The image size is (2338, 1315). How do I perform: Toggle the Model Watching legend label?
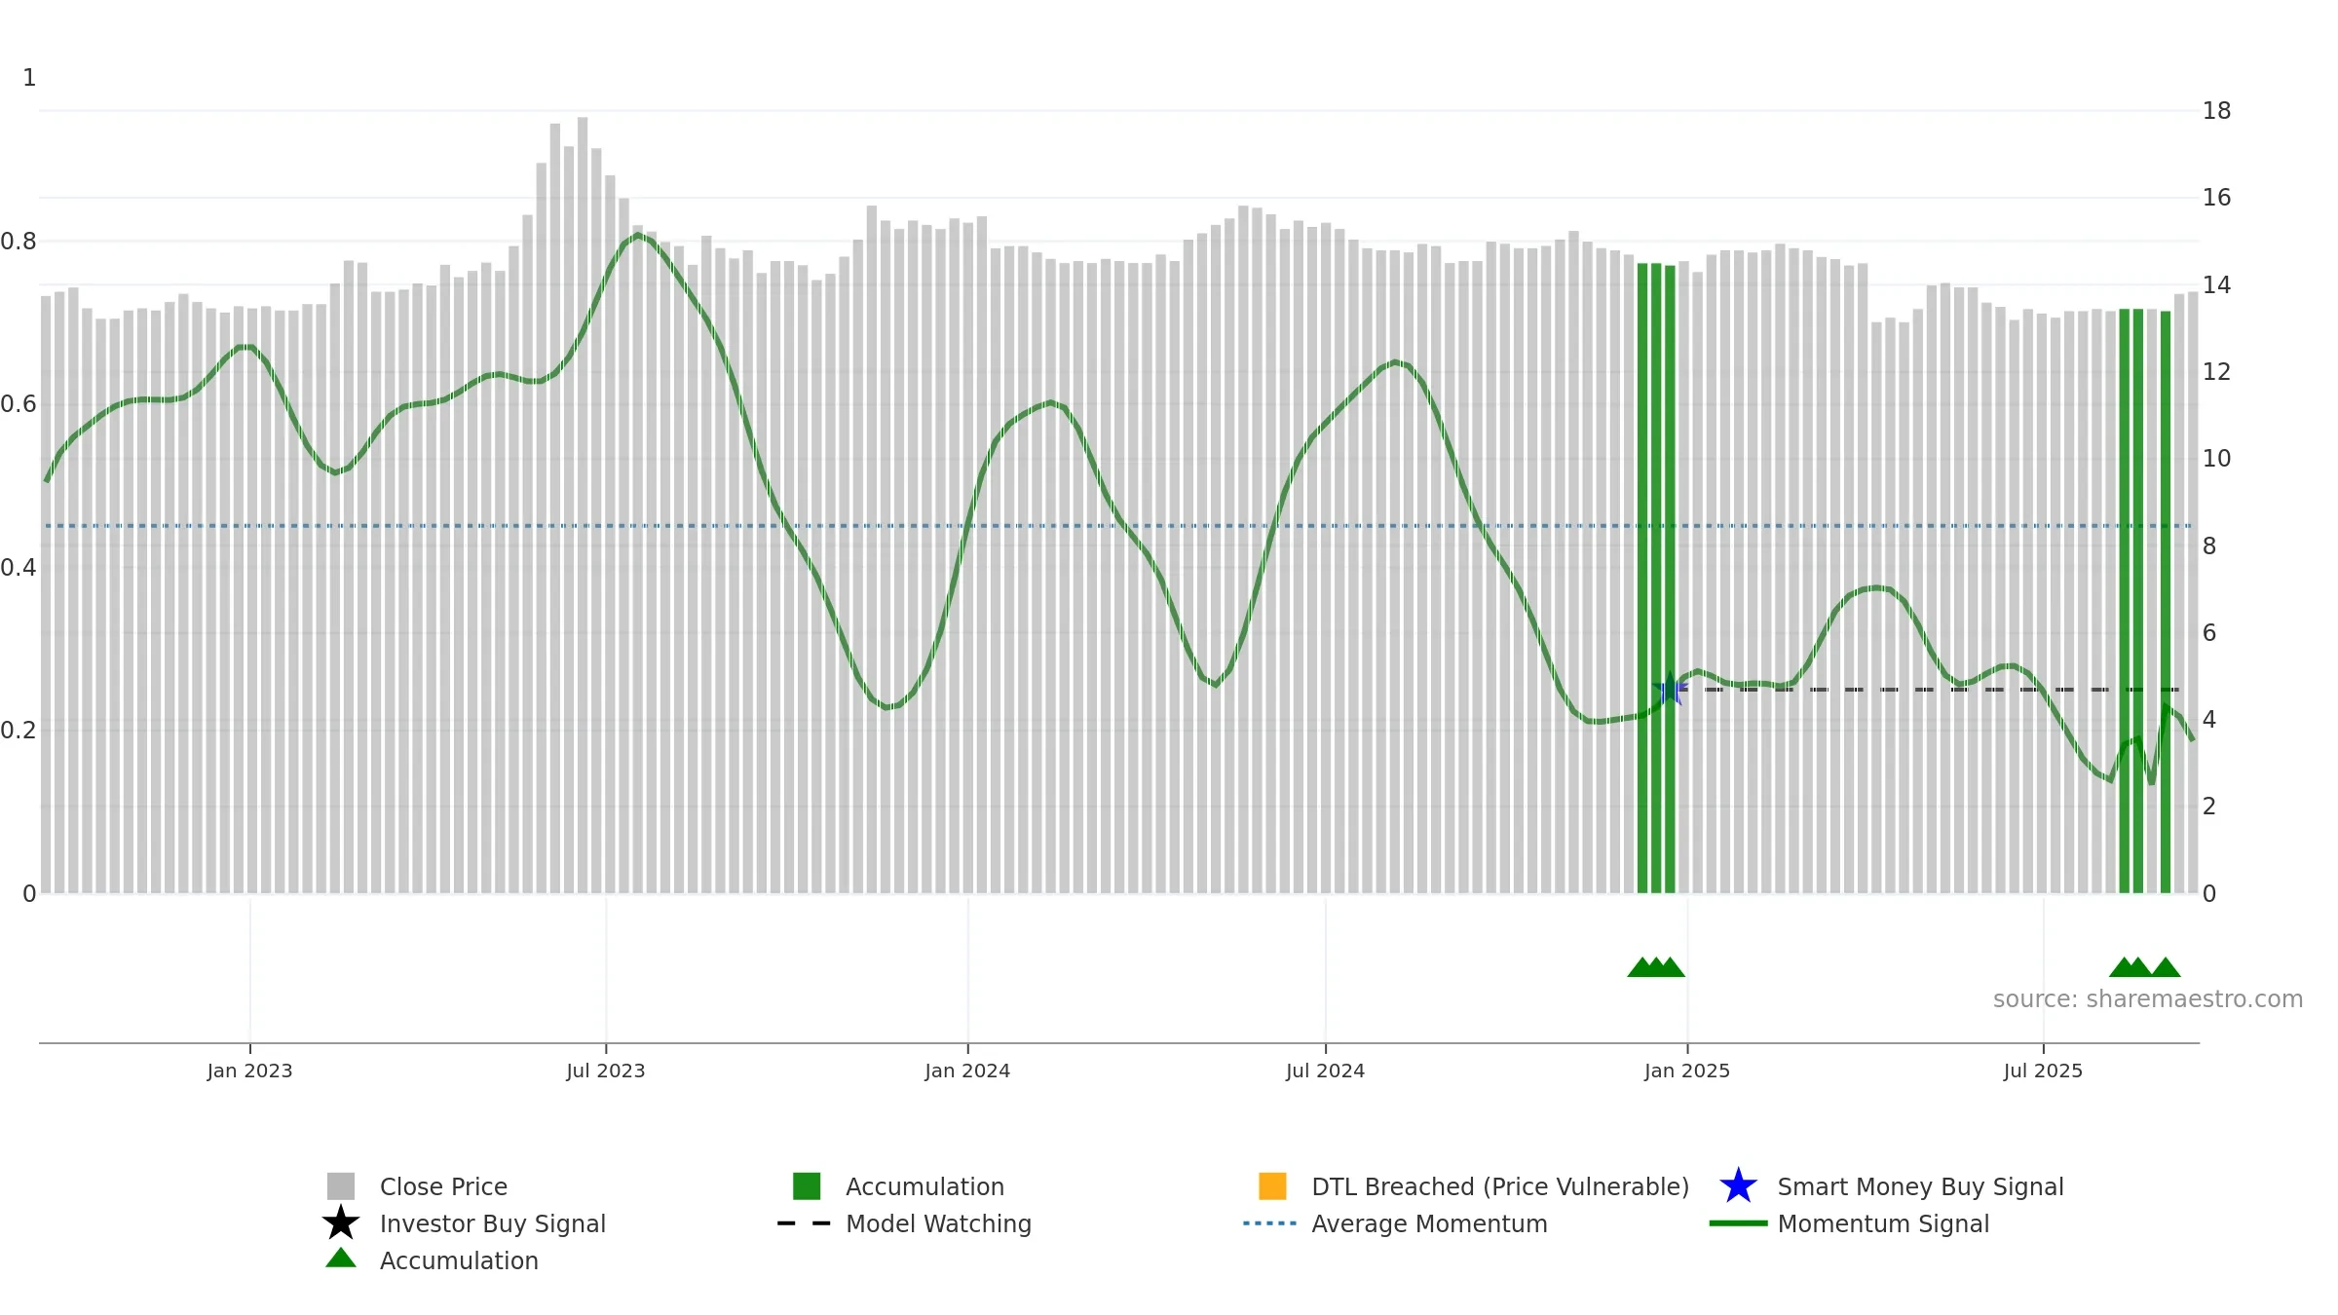(938, 1223)
